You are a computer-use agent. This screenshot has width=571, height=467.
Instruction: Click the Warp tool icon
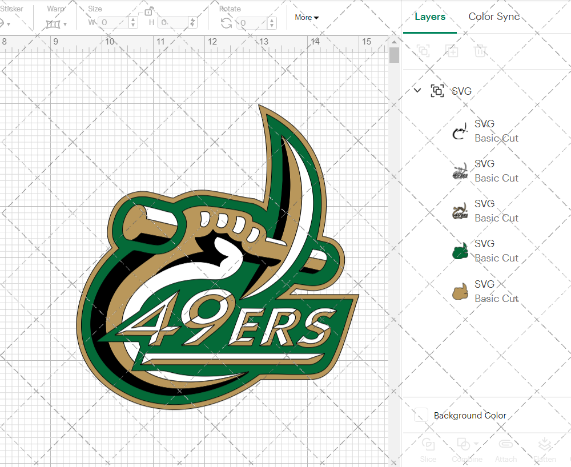pos(54,23)
